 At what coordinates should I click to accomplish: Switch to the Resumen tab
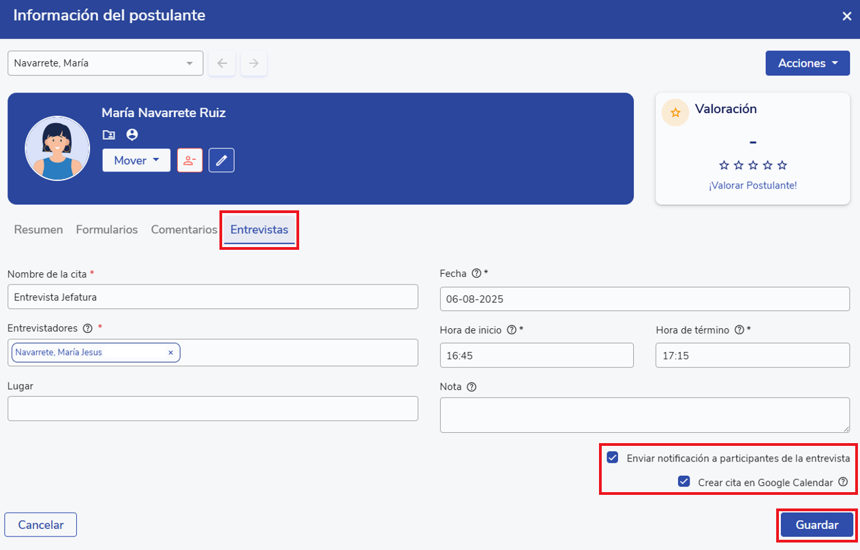pos(38,230)
